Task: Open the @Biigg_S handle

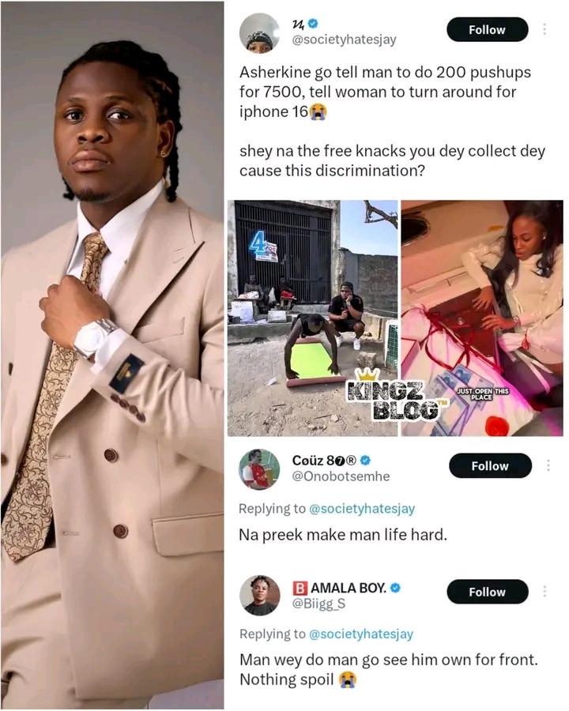Action: pos(318,604)
